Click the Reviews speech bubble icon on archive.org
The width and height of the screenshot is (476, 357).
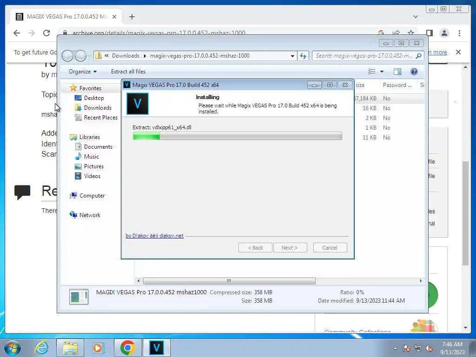pyautogui.click(x=22, y=192)
